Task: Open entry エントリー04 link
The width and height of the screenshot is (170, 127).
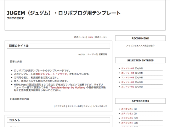Action: pos(127,73)
